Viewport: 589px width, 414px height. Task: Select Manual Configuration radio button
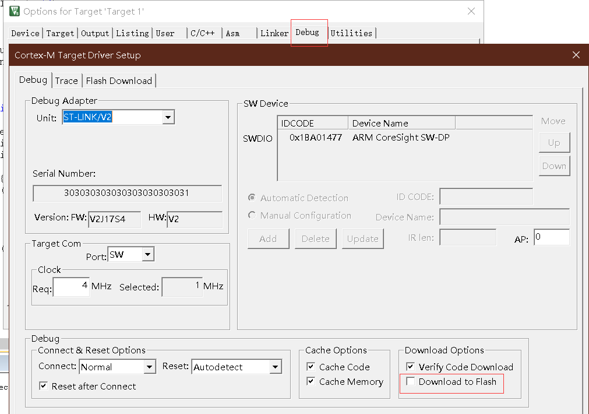252,215
